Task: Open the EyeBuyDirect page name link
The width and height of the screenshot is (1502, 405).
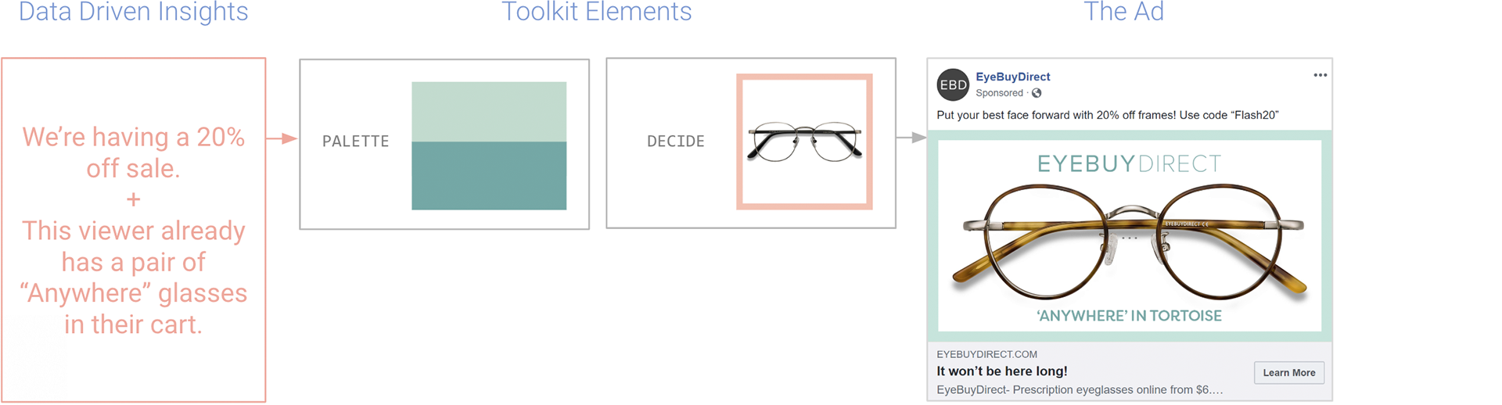Action: coord(1012,77)
